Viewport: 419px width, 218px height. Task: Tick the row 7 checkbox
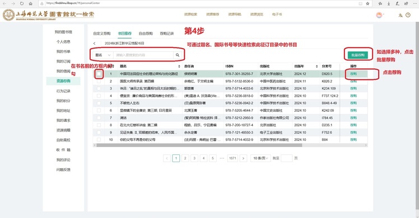(x=99, y=117)
